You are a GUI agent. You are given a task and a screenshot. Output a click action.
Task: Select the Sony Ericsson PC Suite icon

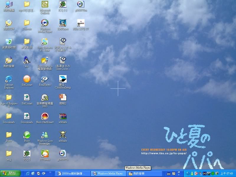[x=45, y=41]
